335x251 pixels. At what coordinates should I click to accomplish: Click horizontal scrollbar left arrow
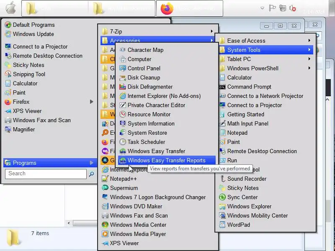coord(69,223)
